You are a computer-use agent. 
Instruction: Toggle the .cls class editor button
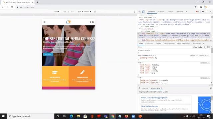[x=200, y=47]
